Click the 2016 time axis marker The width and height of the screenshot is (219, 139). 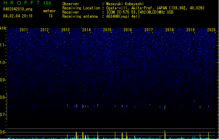tap(128, 30)
